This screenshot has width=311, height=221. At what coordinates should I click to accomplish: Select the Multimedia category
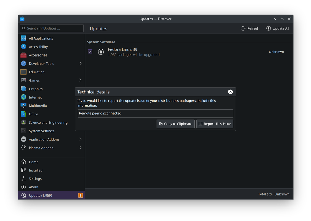tap(47, 106)
